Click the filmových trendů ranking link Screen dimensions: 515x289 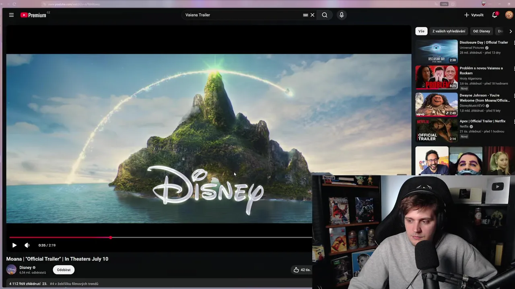click(x=74, y=284)
